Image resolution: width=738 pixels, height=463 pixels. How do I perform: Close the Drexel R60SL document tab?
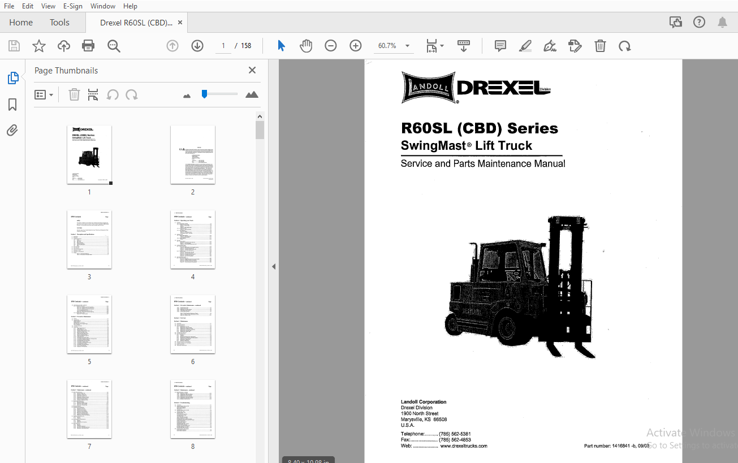click(180, 23)
